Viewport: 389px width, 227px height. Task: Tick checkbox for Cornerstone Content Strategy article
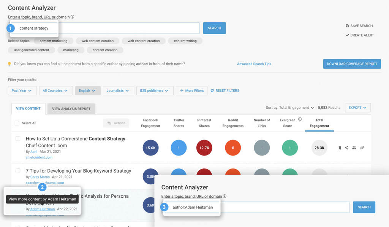18,139
